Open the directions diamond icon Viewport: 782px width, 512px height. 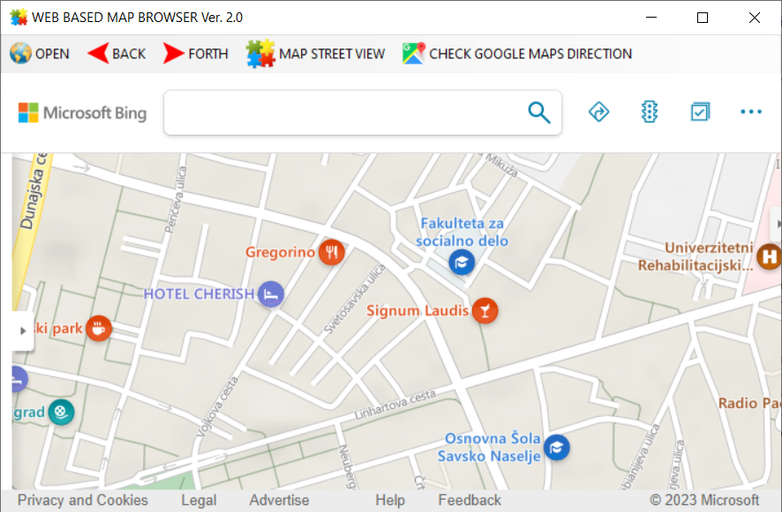tap(598, 112)
